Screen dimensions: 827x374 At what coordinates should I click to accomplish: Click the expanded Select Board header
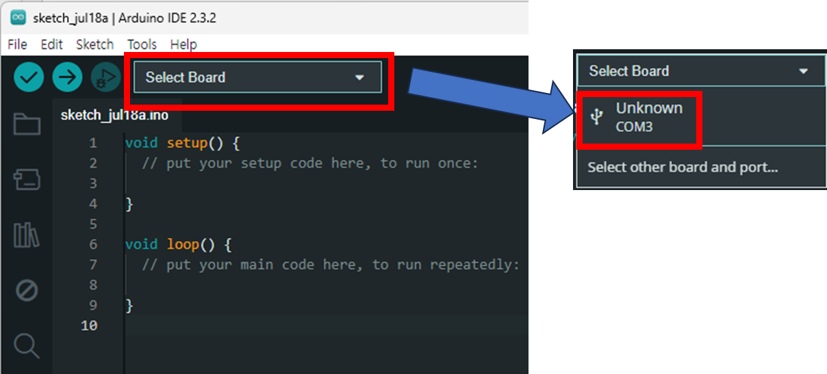[x=701, y=71]
